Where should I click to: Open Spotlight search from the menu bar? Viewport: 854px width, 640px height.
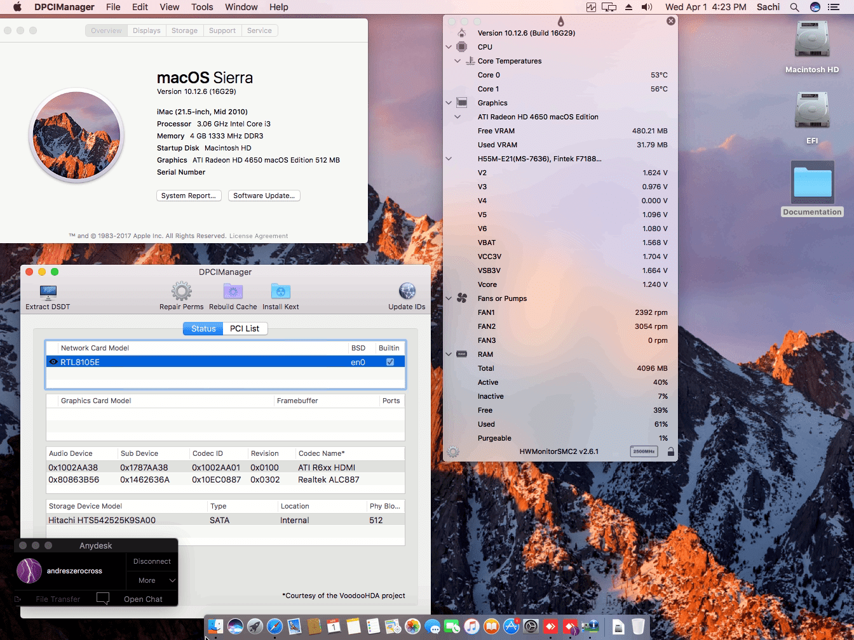point(794,8)
